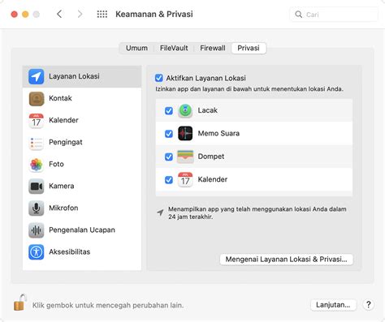Screen dimensions: 385x322
Task: Show all preferences with grid icon
Action: coord(102,14)
